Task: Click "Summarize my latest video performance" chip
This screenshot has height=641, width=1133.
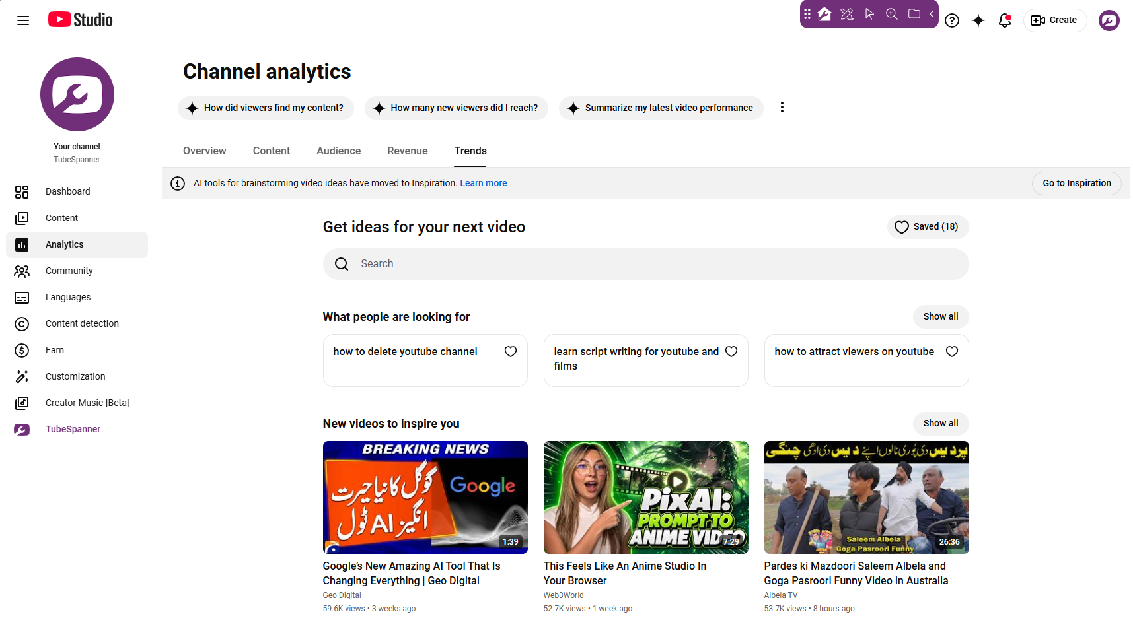Action: [661, 108]
